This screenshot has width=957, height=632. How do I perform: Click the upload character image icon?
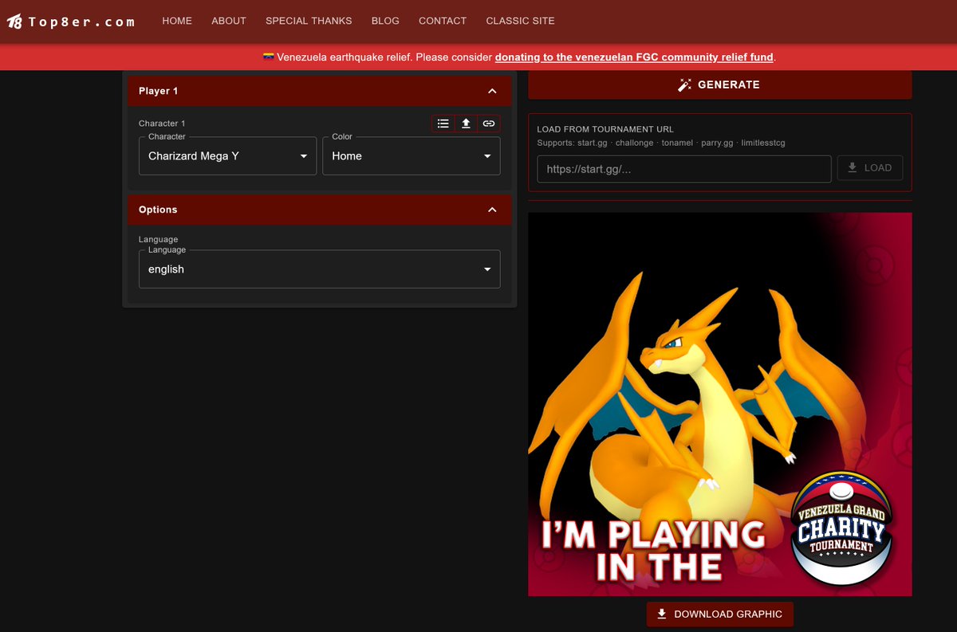click(x=466, y=124)
